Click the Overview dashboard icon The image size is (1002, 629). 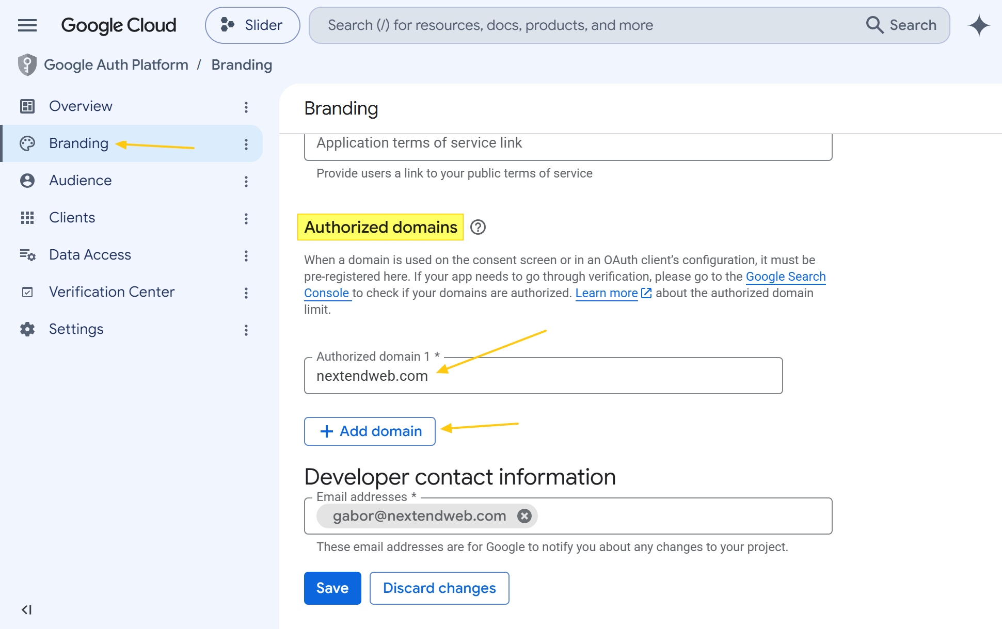coord(27,106)
